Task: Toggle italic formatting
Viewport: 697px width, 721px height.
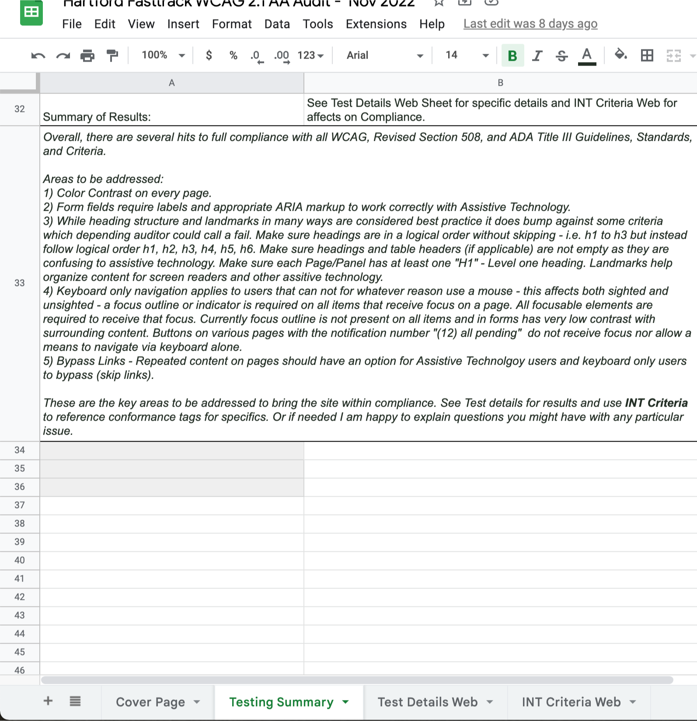Action: (537, 56)
